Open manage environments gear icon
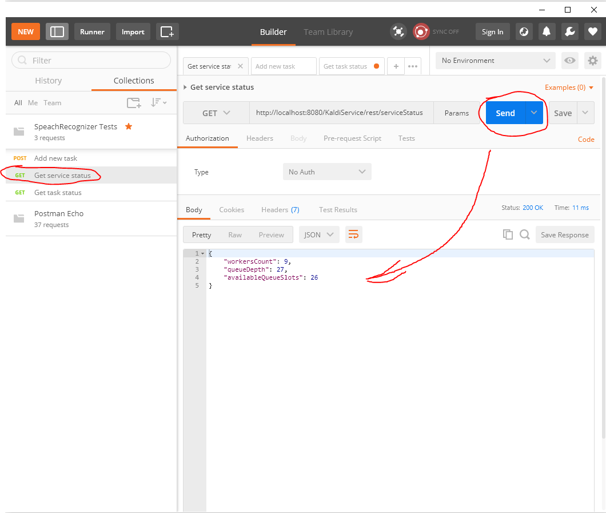Viewport: 606px width, 513px height. [x=592, y=61]
